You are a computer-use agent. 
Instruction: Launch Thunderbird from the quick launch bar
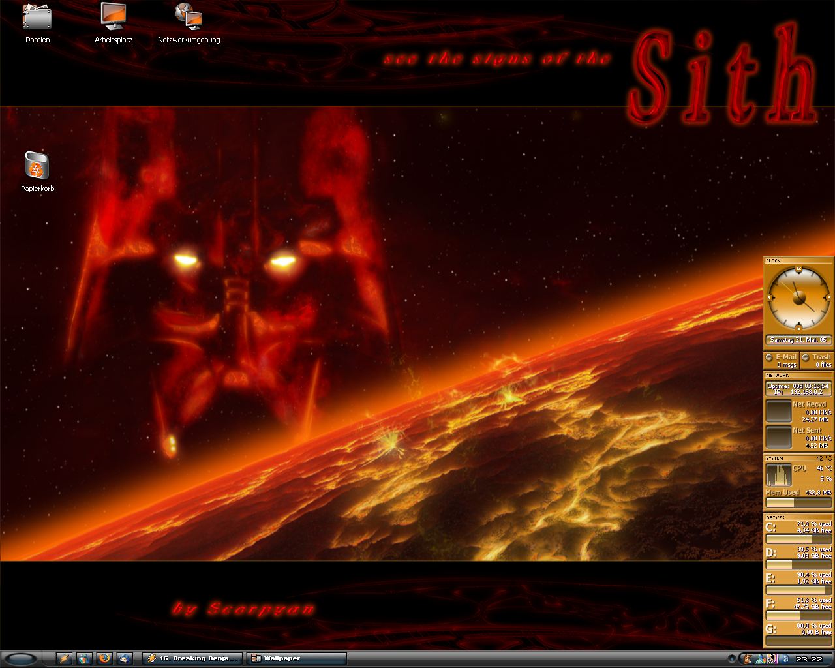tap(125, 658)
